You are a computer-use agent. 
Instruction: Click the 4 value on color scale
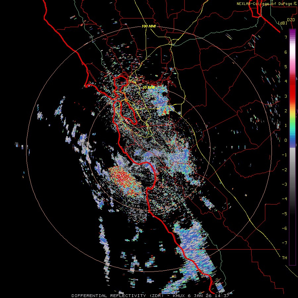click(x=286, y=81)
